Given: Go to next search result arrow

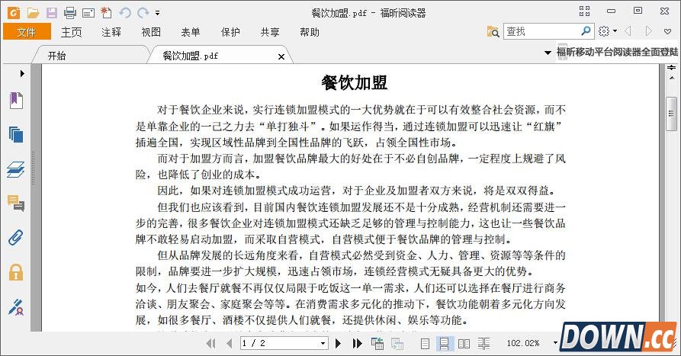Looking at the screenshot, I should (648, 30).
